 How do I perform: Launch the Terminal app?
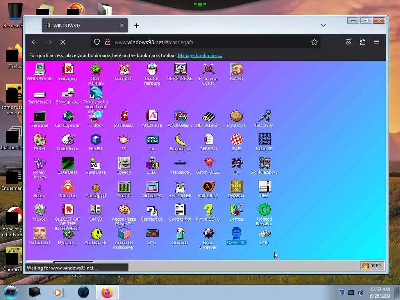(39, 119)
